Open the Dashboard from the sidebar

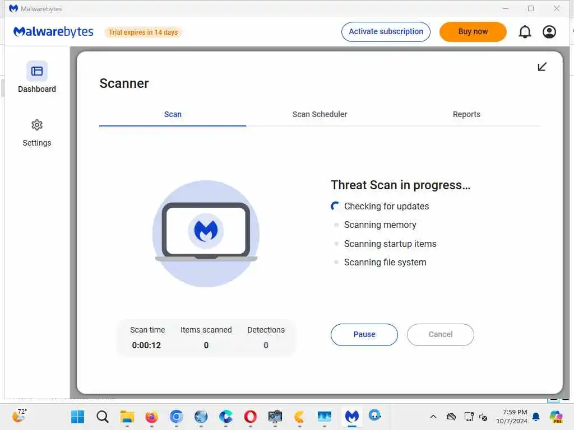(36, 77)
